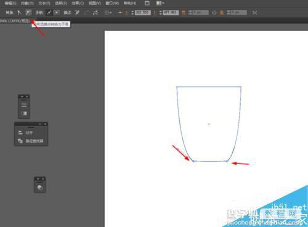Toggle show handles for multiple selected anchors

coord(49,13)
